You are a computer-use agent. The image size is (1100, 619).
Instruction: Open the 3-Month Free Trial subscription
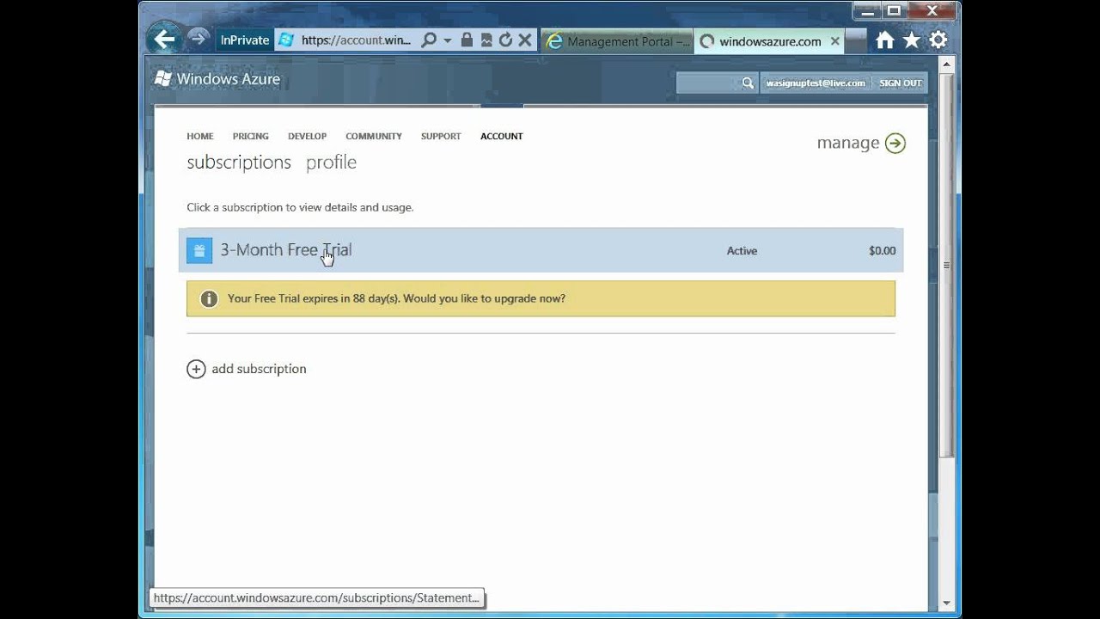(541, 250)
